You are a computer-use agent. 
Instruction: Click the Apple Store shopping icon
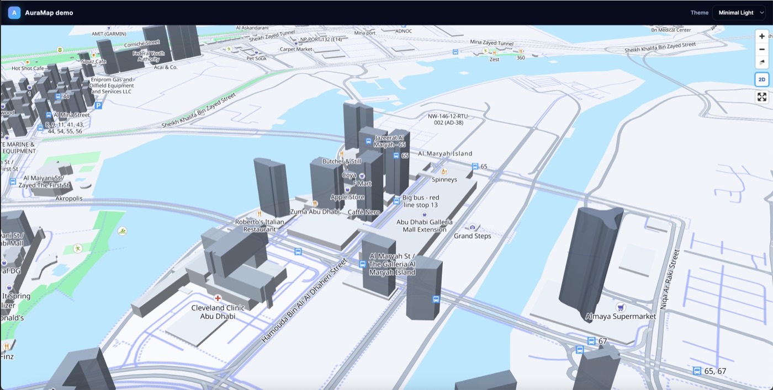click(x=347, y=190)
